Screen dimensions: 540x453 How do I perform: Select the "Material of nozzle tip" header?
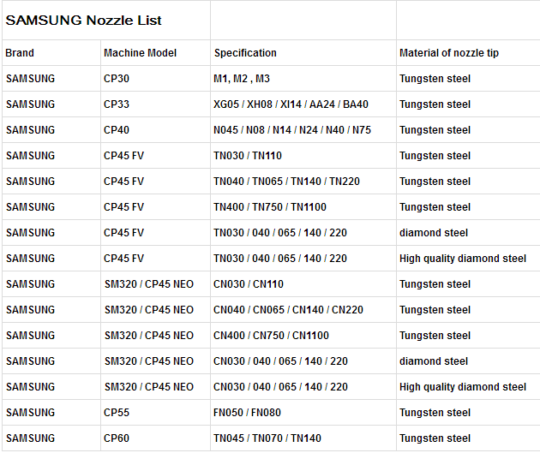[x=449, y=53]
